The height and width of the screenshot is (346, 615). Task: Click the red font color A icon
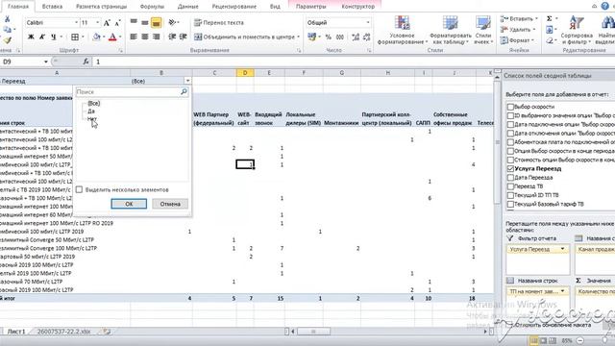point(112,37)
